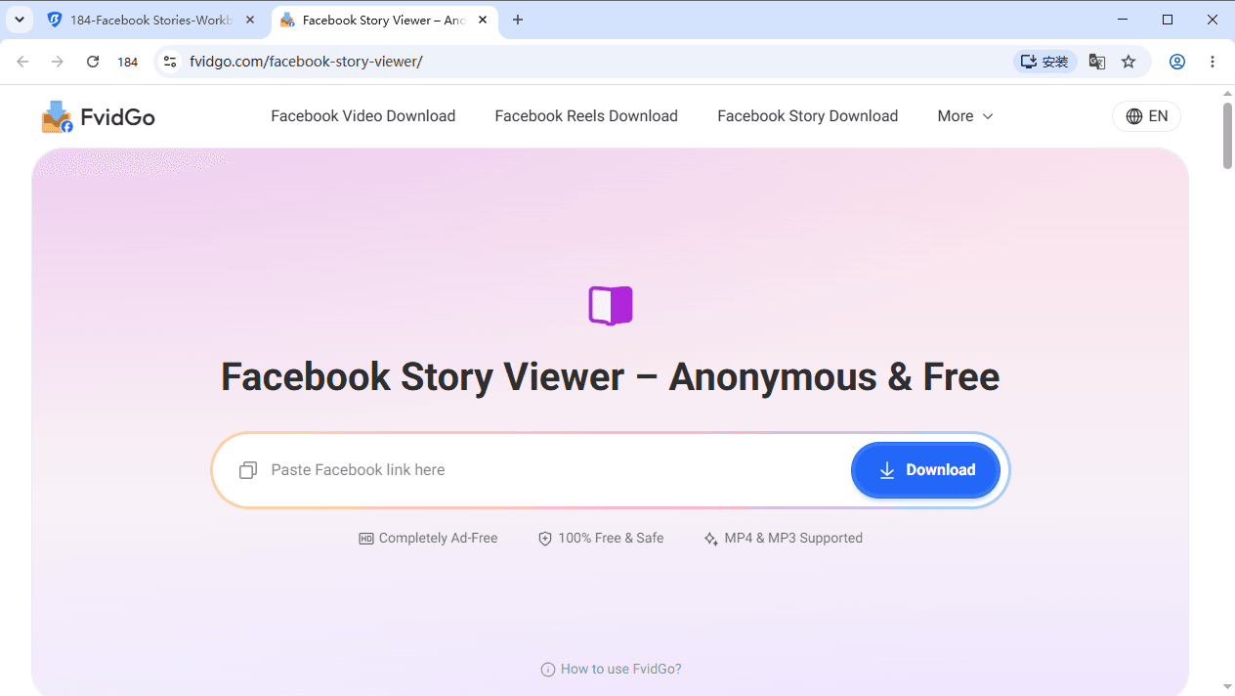
Task: Click the FvidGo logo in header
Action: pyautogui.click(x=98, y=116)
